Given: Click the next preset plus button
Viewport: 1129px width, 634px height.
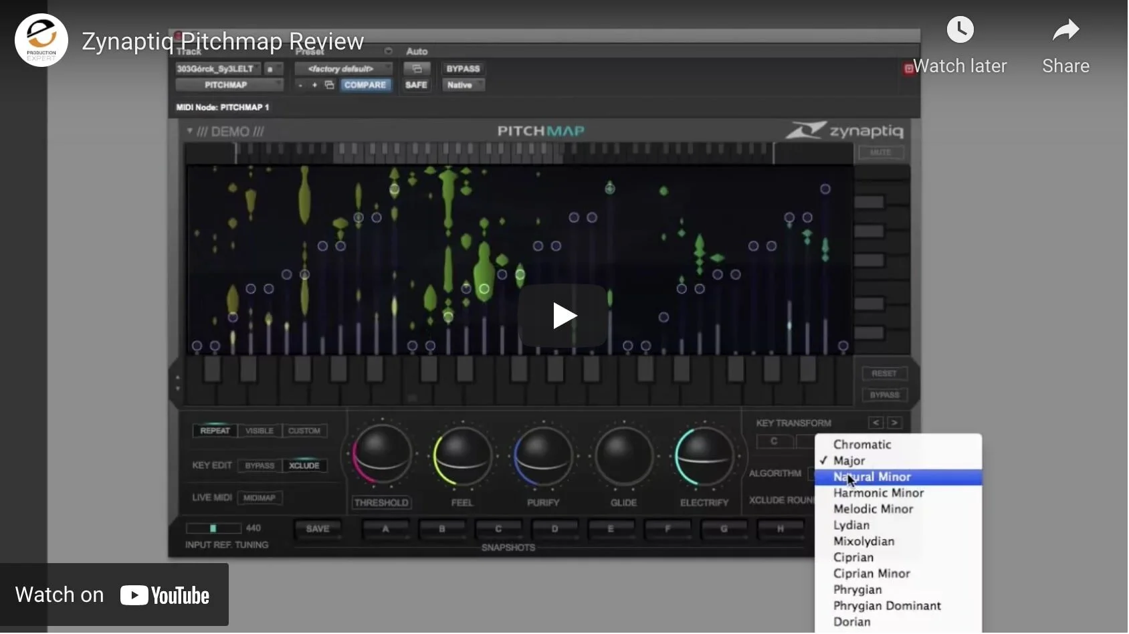Looking at the screenshot, I should 314,85.
